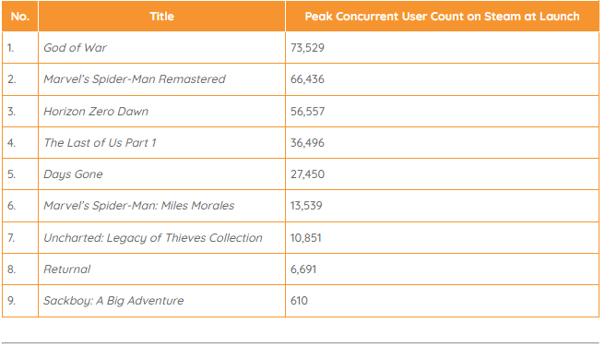Select the Returnal title cell

[x=161, y=269]
